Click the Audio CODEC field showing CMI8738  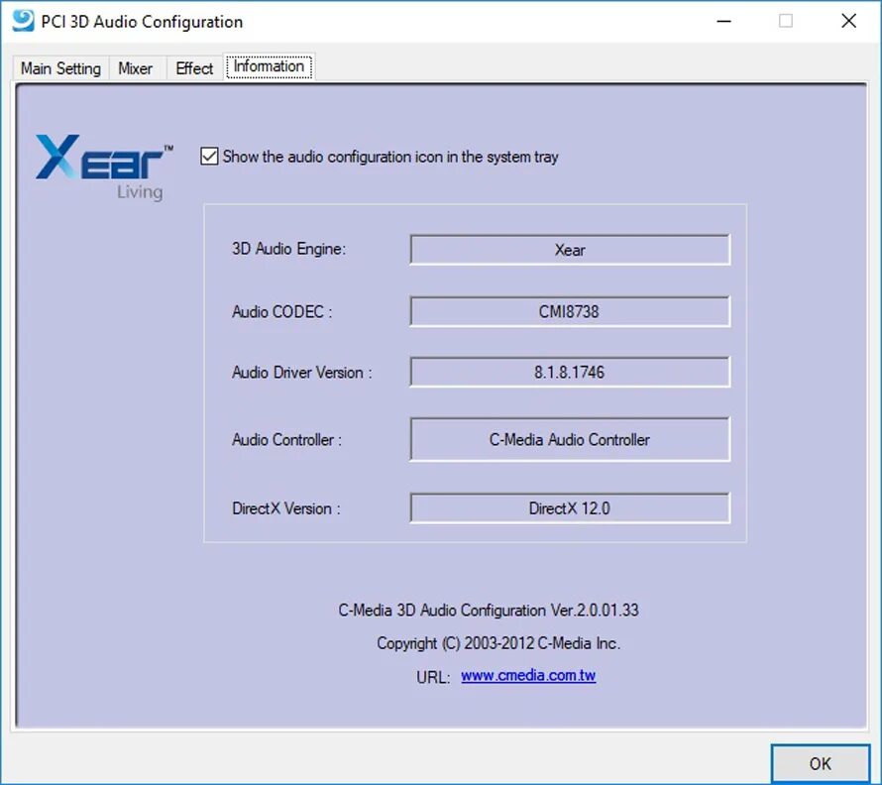tap(570, 311)
